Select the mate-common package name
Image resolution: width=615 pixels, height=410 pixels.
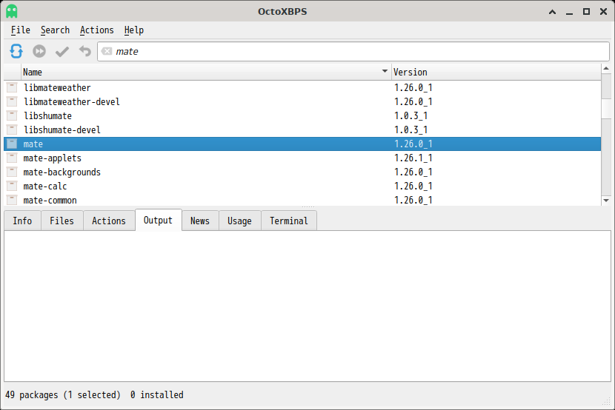point(50,201)
